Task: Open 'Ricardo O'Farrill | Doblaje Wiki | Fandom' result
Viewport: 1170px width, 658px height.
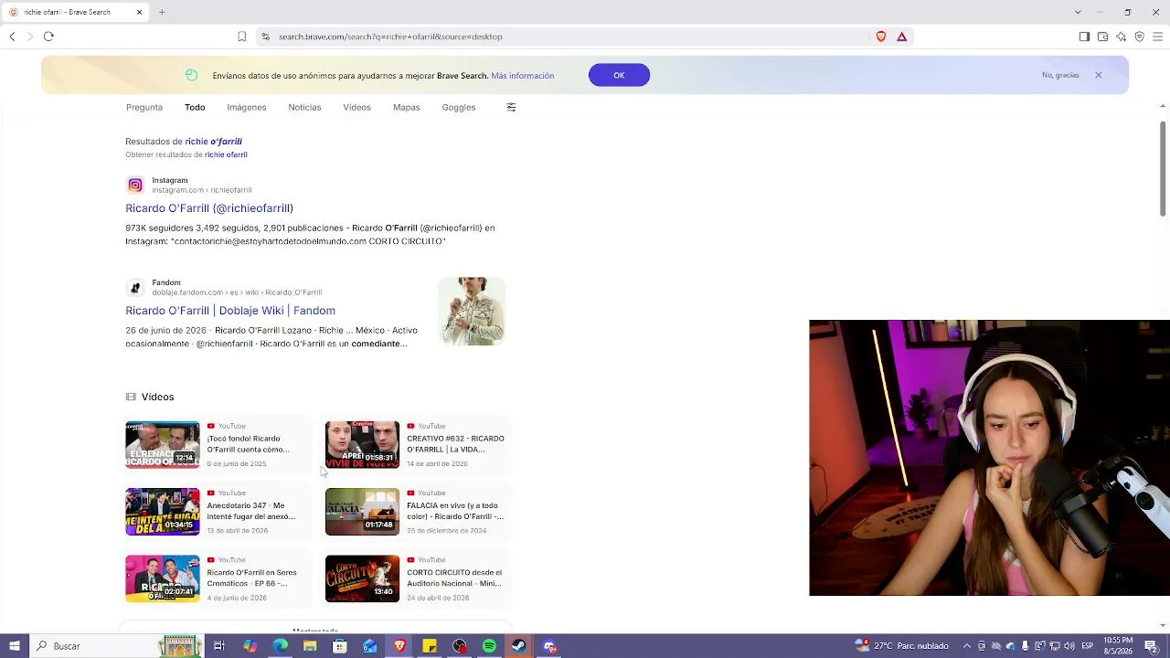Action: [x=230, y=311]
